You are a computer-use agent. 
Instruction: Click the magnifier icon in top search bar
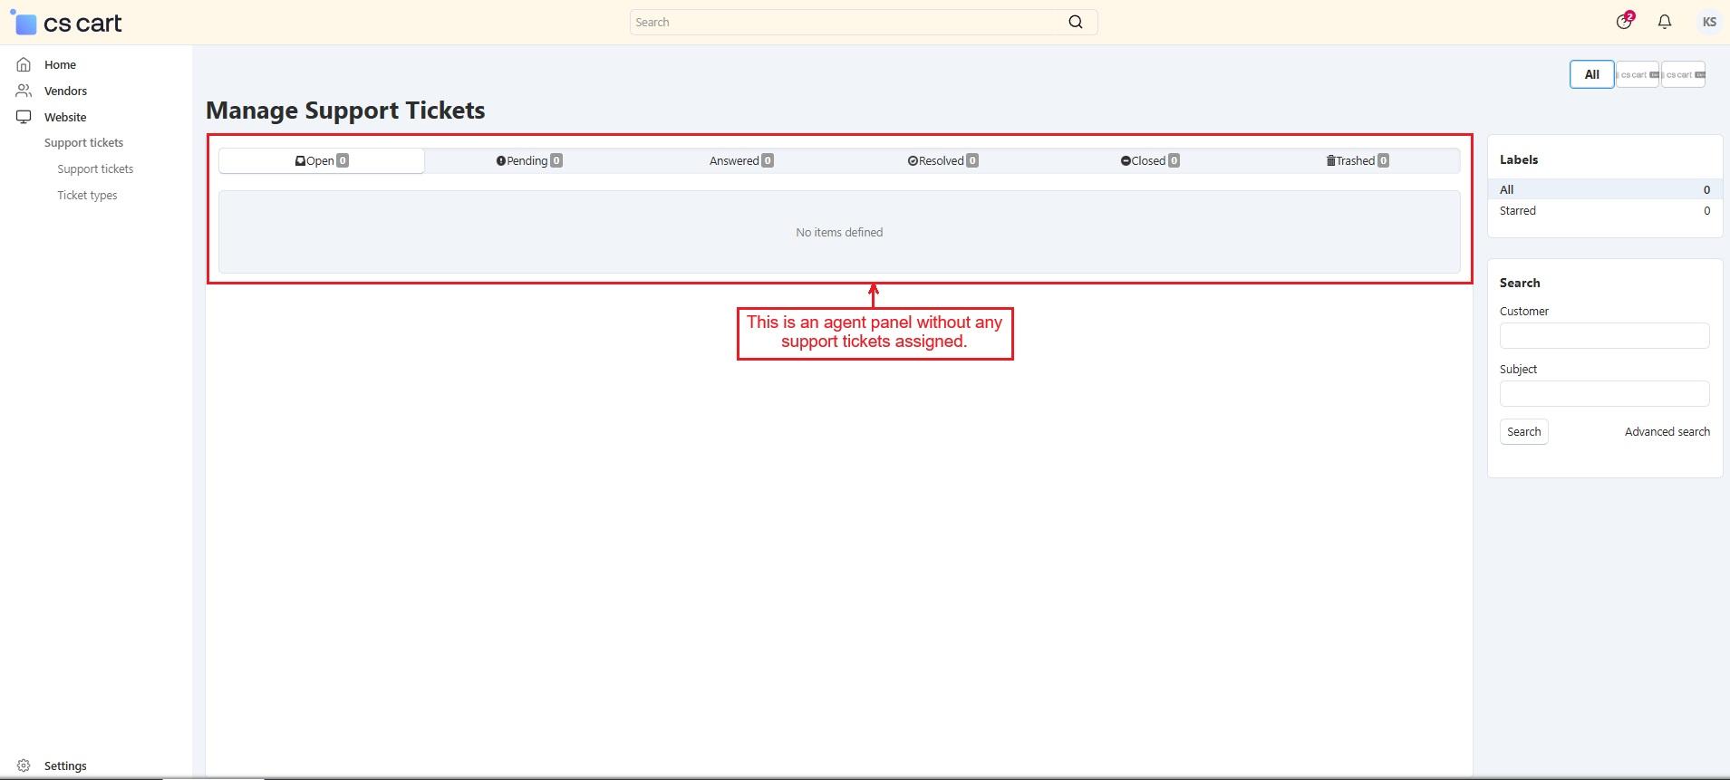tap(1075, 23)
